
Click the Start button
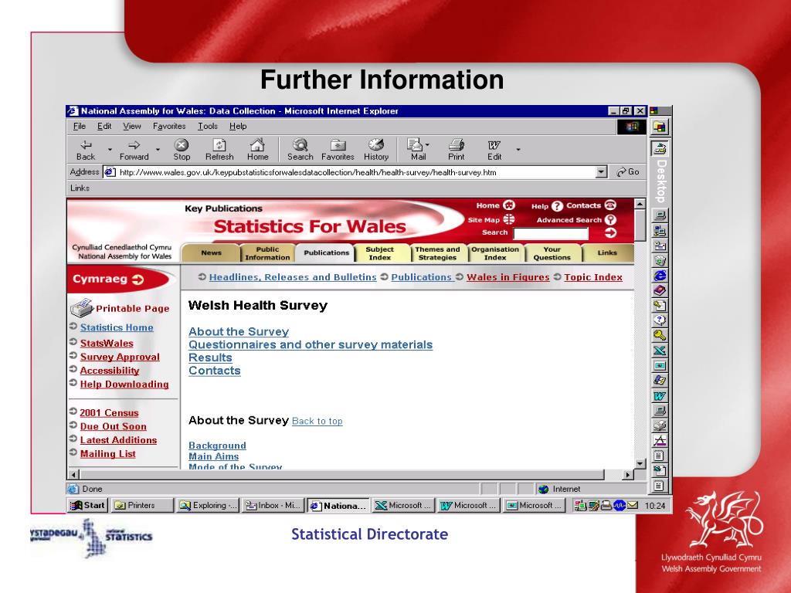(x=87, y=505)
